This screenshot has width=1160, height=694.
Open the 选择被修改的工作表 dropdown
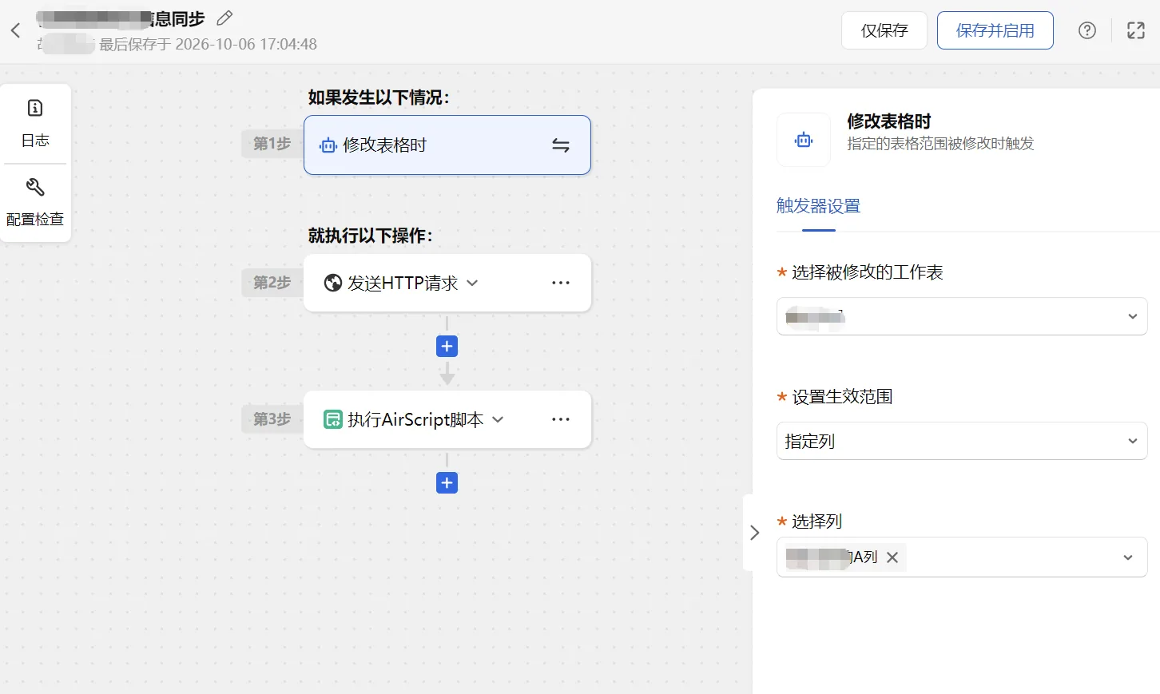coord(962,316)
